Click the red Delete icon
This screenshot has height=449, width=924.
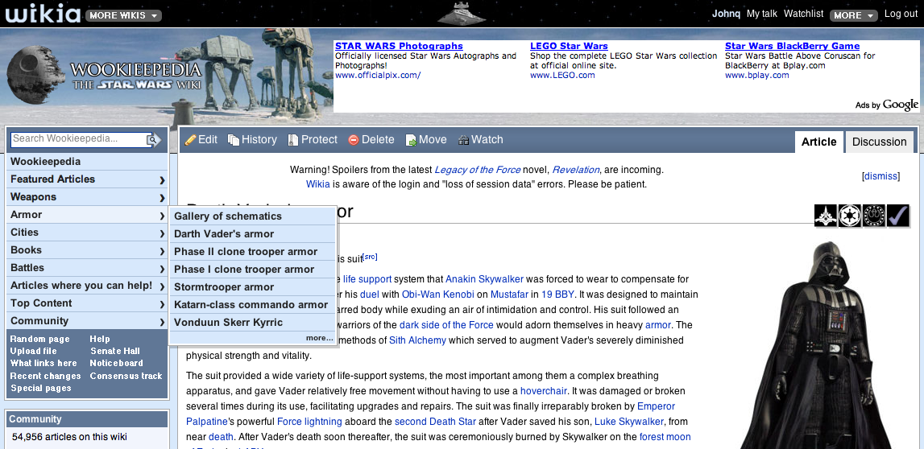tap(354, 140)
